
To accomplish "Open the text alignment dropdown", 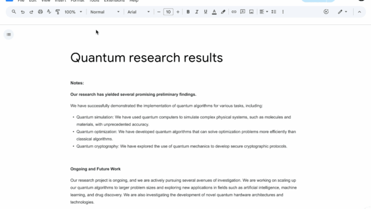I will click(264, 12).
